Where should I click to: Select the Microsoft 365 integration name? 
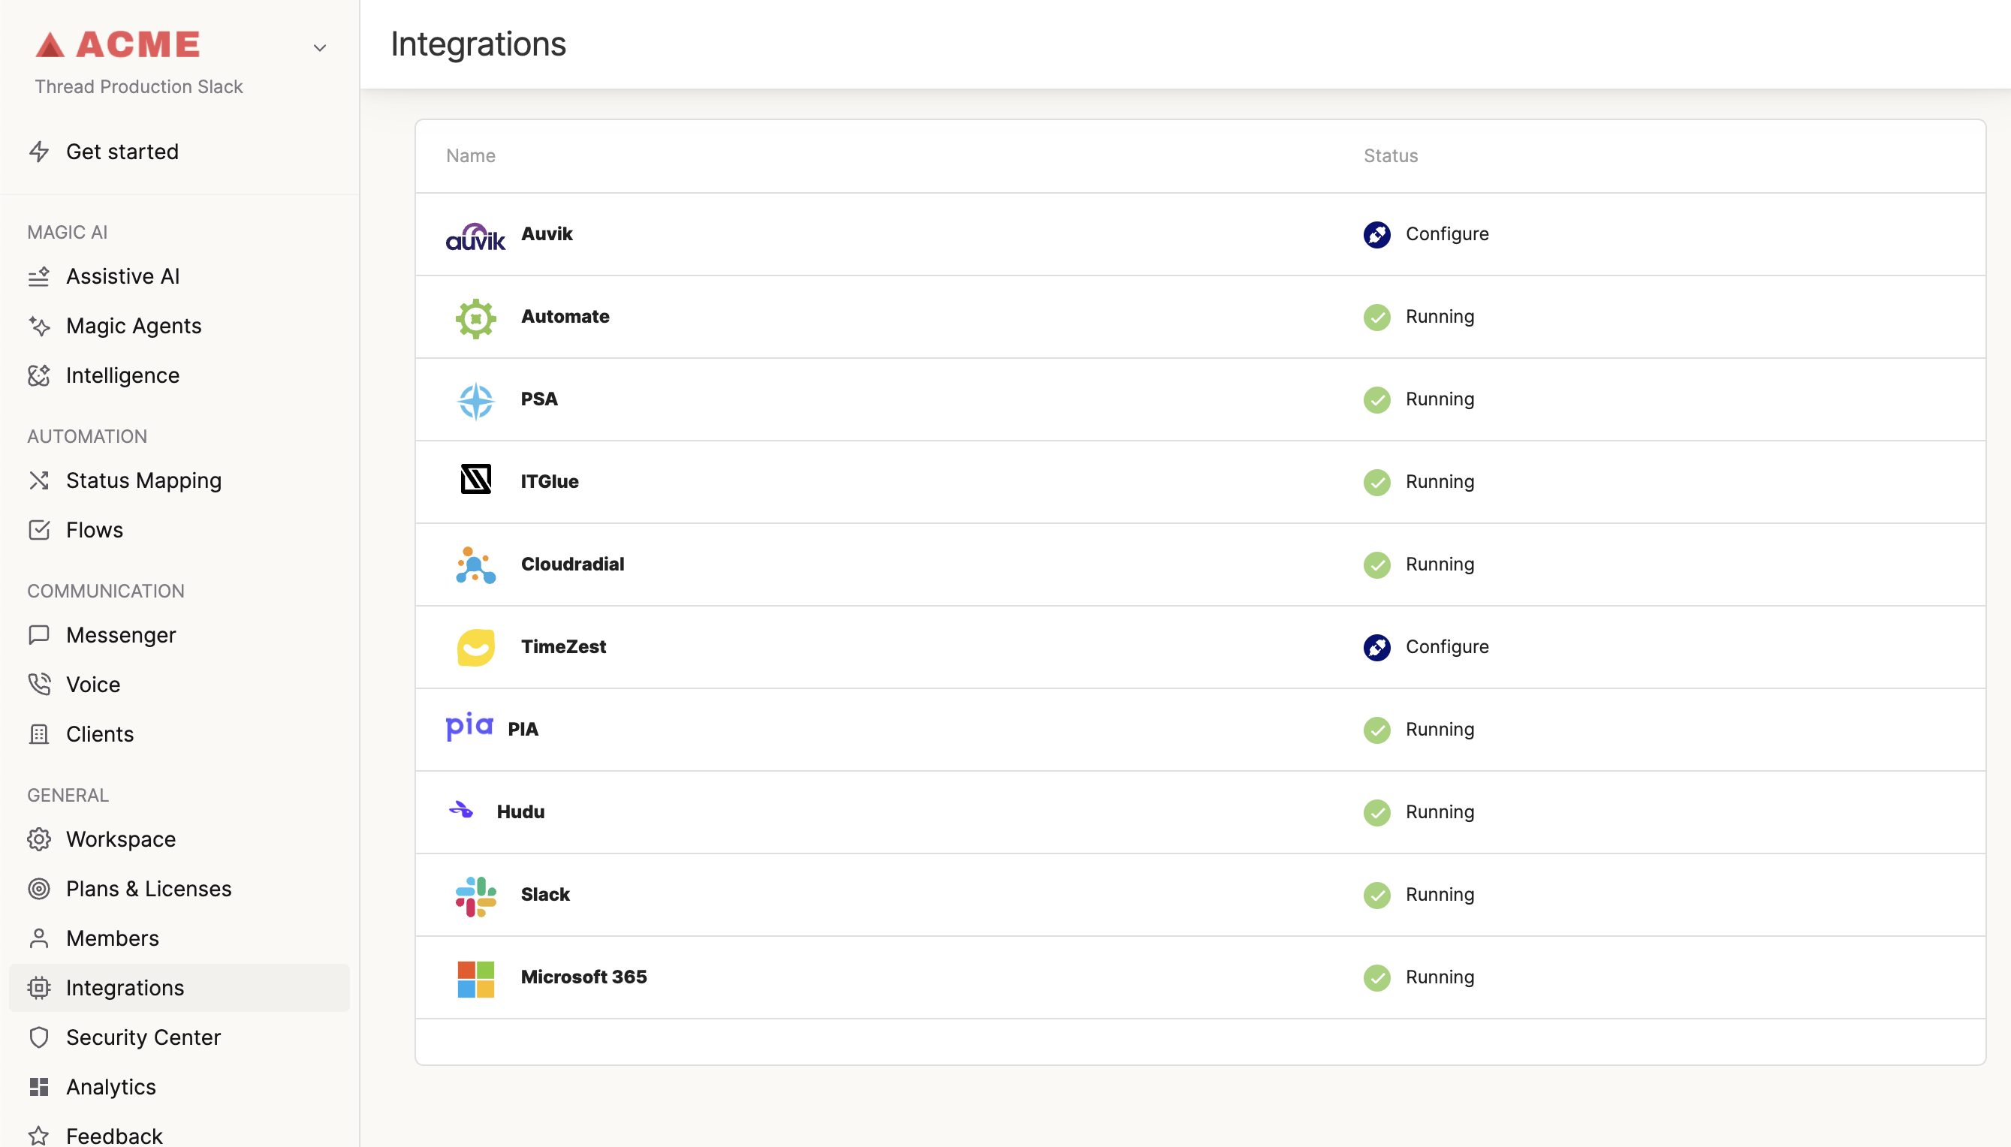(x=583, y=976)
